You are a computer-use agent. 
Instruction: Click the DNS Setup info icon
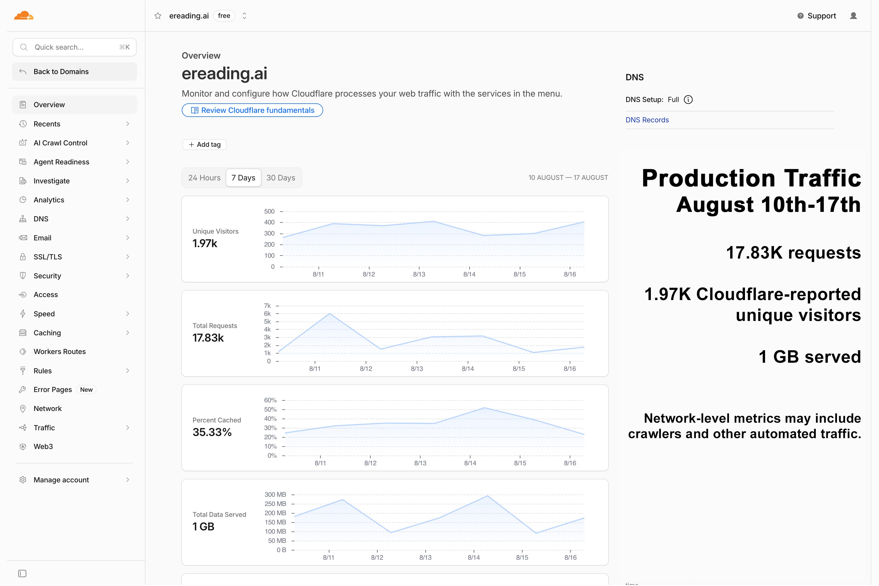pos(688,100)
